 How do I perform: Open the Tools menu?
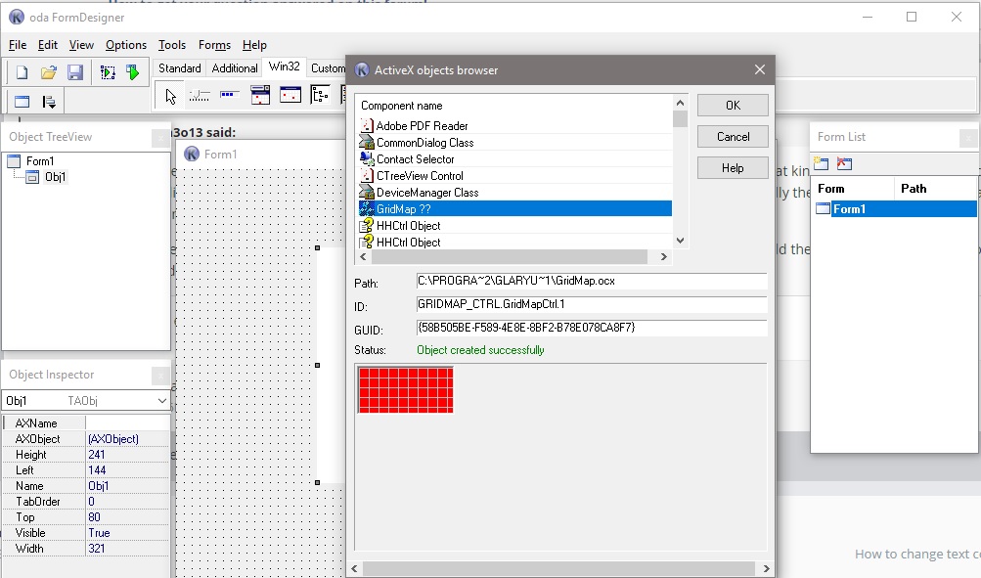click(x=171, y=45)
